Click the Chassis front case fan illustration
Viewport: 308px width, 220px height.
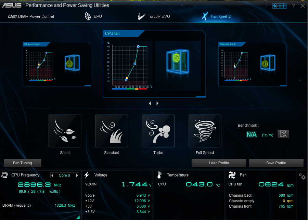click(x=72, y=63)
